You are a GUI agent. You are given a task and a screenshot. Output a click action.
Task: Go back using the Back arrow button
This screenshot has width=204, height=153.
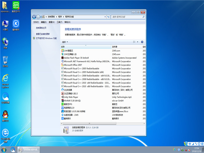pyautogui.click(x=34, y=17)
